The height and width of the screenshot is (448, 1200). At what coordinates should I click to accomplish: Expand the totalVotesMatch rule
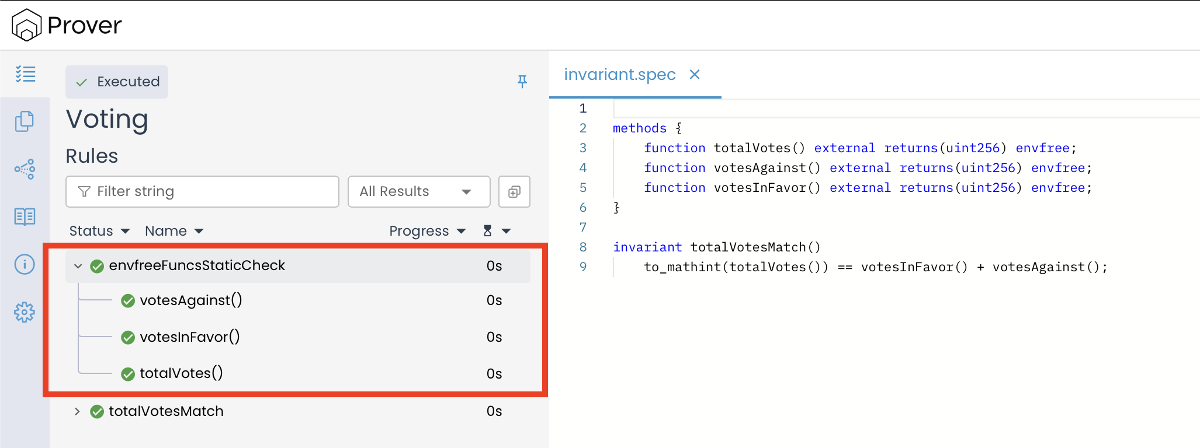pos(77,411)
